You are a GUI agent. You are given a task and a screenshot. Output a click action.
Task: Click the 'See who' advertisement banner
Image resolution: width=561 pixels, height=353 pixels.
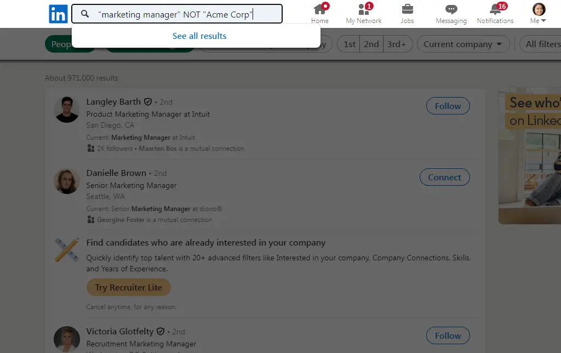pyautogui.click(x=530, y=155)
